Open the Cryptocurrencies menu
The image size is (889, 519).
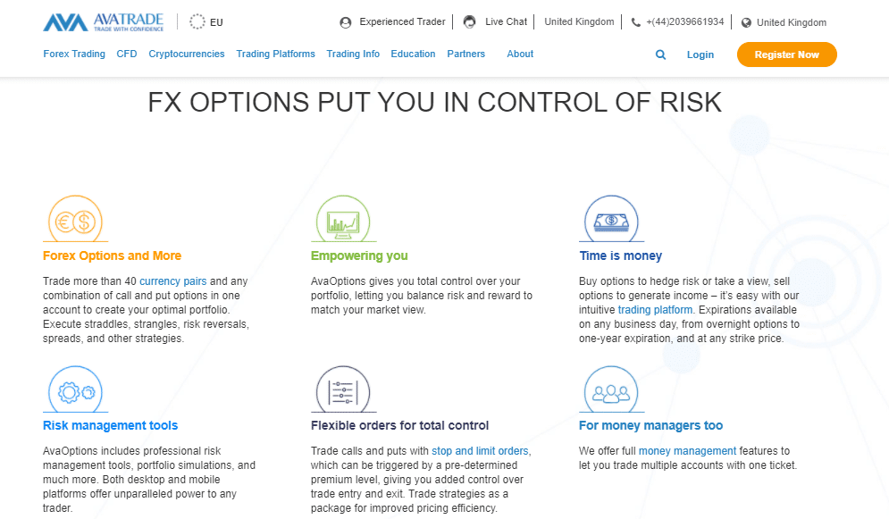pos(186,54)
